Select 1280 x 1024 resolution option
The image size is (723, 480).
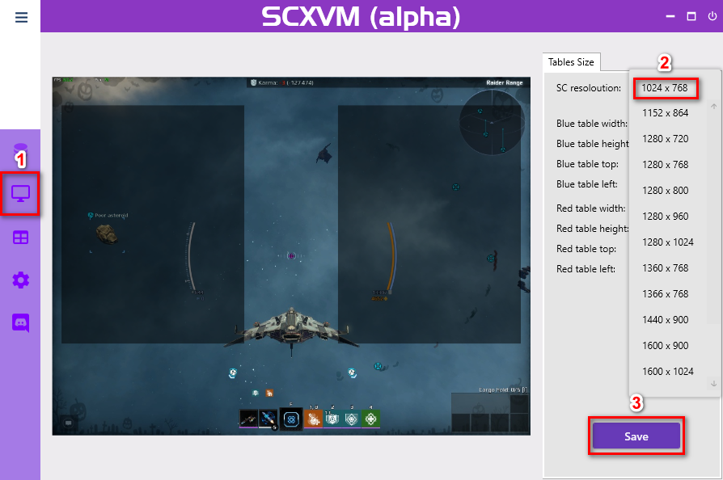(x=668, y=242)
